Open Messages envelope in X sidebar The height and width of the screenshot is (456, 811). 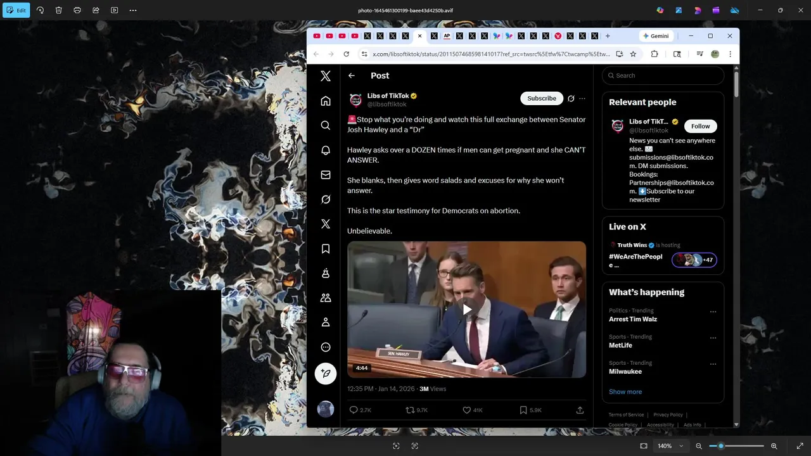326,175
